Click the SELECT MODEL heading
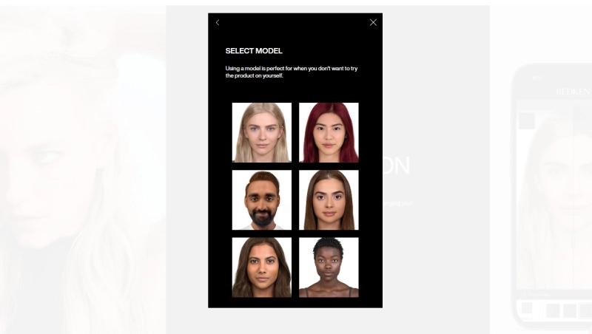 (x=254, y=51)
